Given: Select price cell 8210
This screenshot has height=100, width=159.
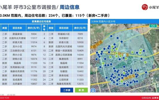Looking at the screenshot, I should point(80,38).
